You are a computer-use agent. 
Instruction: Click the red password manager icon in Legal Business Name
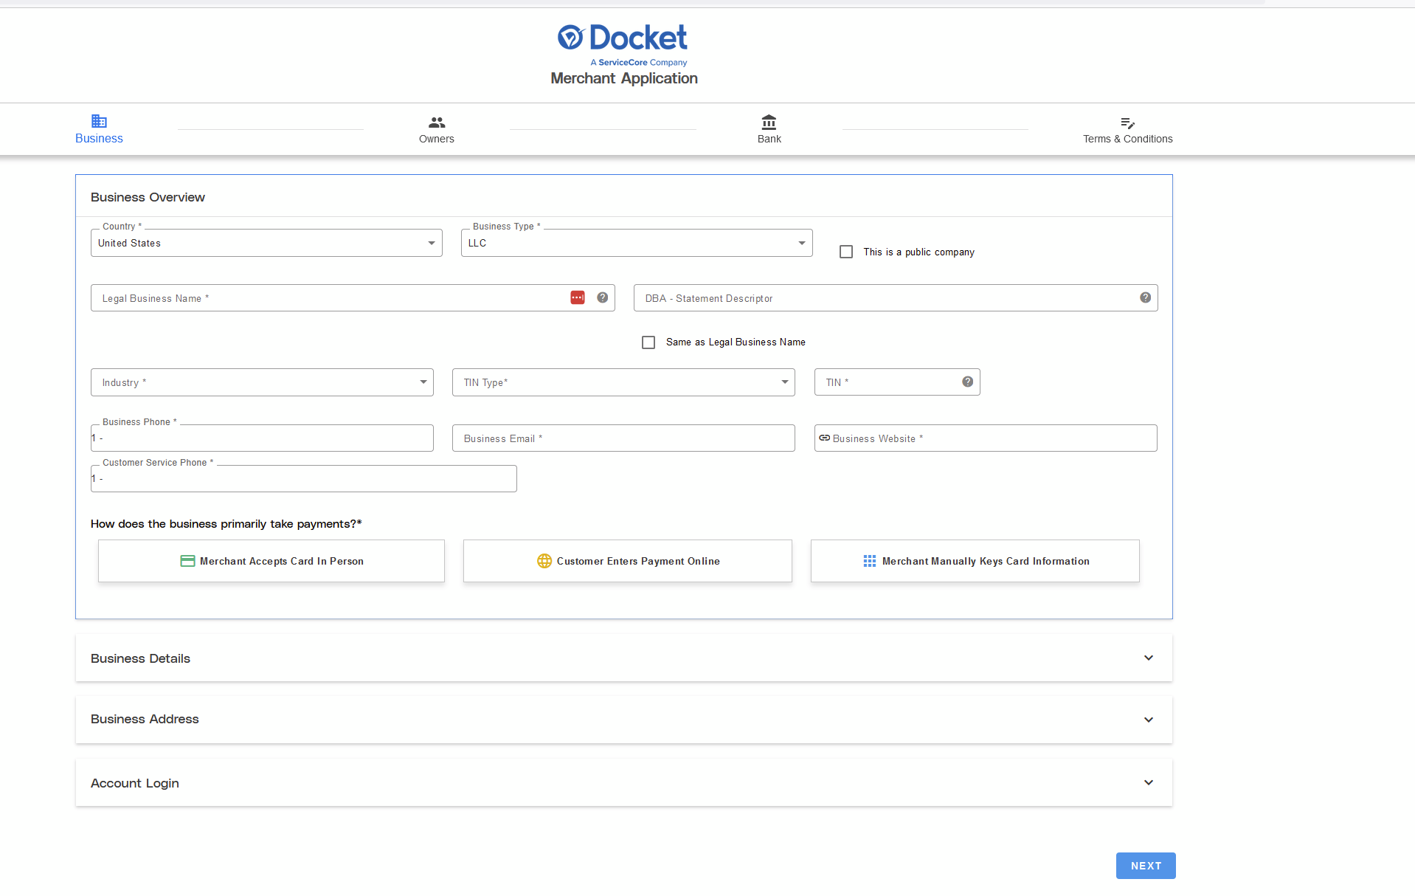coord(578,297)
